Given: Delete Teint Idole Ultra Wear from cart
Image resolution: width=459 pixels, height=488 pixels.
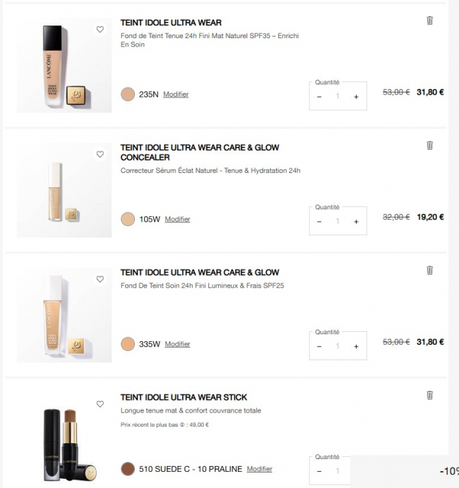Looking at the screenshot, I should [430, 20].
